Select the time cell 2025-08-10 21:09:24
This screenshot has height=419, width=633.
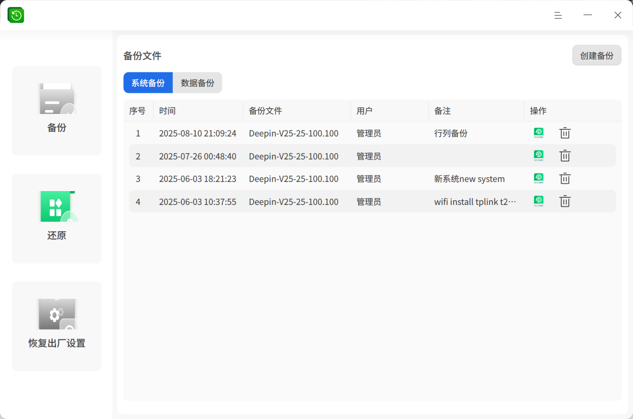pyautogui.click(x=198, y=134)
